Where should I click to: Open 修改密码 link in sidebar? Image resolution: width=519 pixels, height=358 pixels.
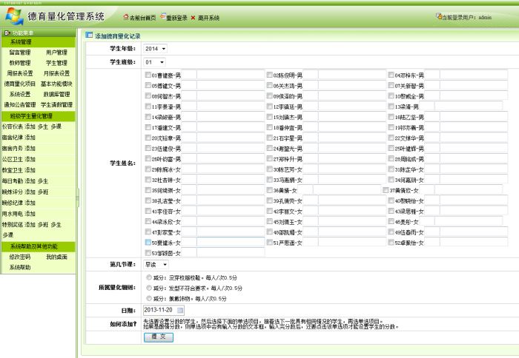click(20, 256)
